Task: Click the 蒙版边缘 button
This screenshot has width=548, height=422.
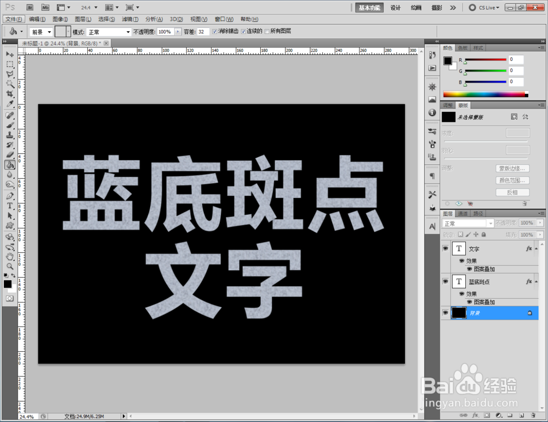Action: [x=512, y=168]
